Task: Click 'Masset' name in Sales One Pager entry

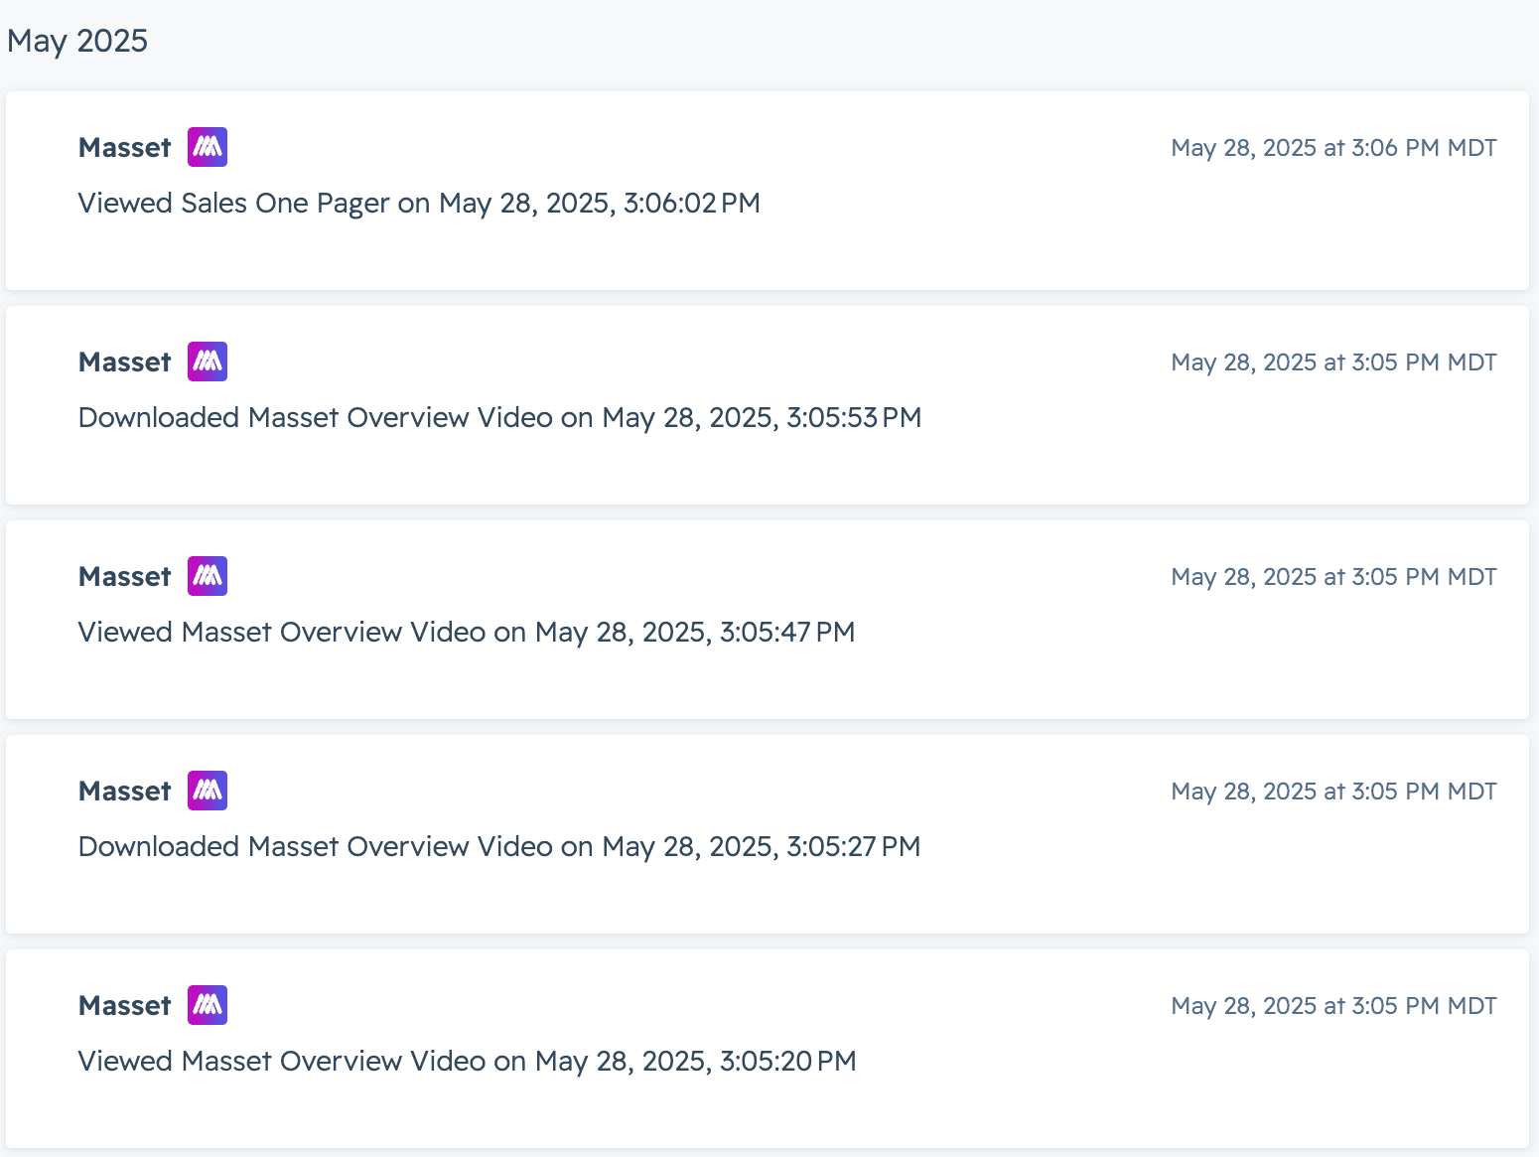Action: point(125,148)
